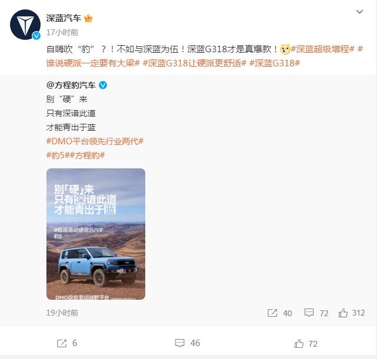Open the #豹5# hashtag link
377x359 pixels.
(58, 155)
